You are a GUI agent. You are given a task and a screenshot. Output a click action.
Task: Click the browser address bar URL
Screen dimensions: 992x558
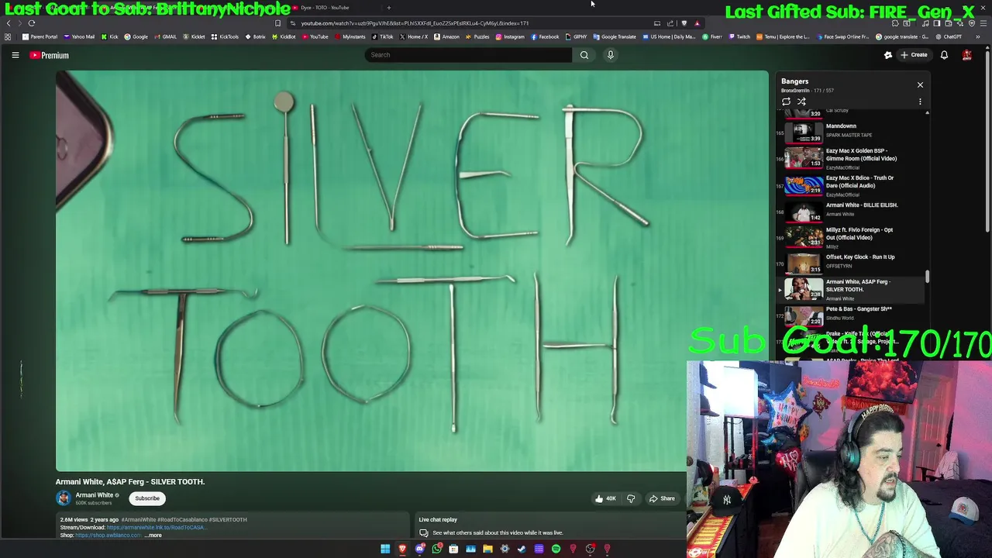pos(415,23)
